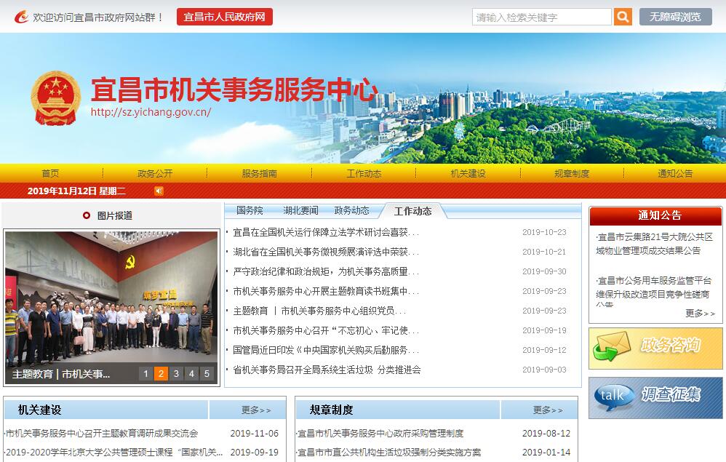The image size is (726, 462).
Task: Open 服务指南 navigation menu item
Action: tap(260, 173)
